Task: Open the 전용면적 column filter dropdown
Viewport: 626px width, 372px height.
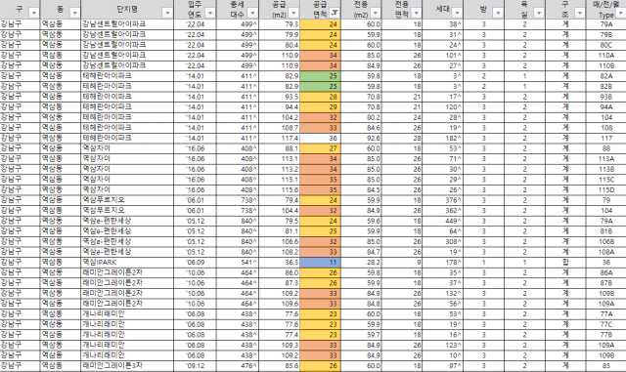Action: click(x=416, y=13)
